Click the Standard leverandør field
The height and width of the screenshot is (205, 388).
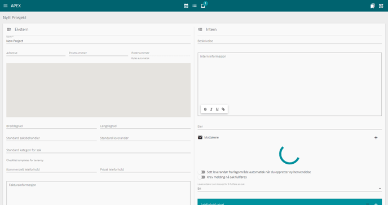click(x=145, y=138)
